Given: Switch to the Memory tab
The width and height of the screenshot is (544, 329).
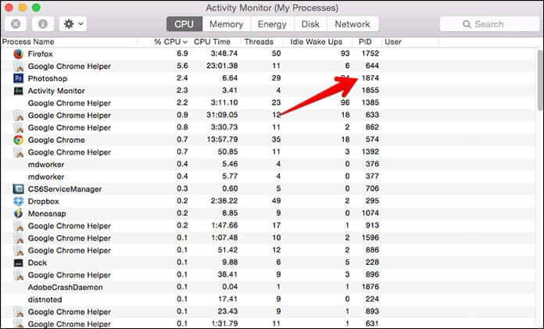Looking at the screenshot, I should point(226,24).
